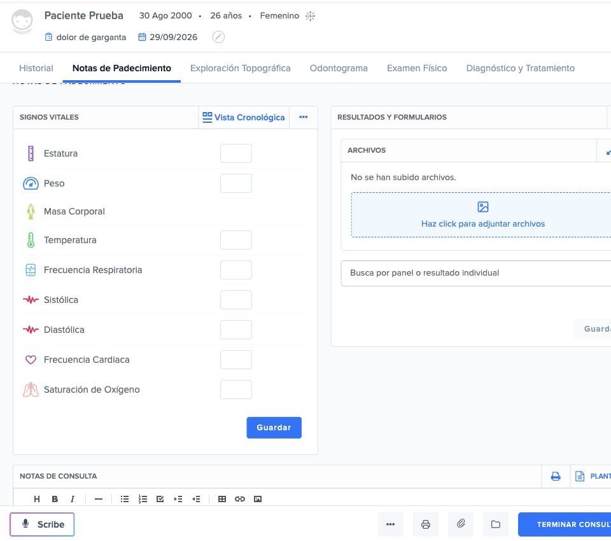The width and height of the screenshot is (611, 541).
Task: Save vital signs with Guardar button
Action: click(x=274, y=428)
